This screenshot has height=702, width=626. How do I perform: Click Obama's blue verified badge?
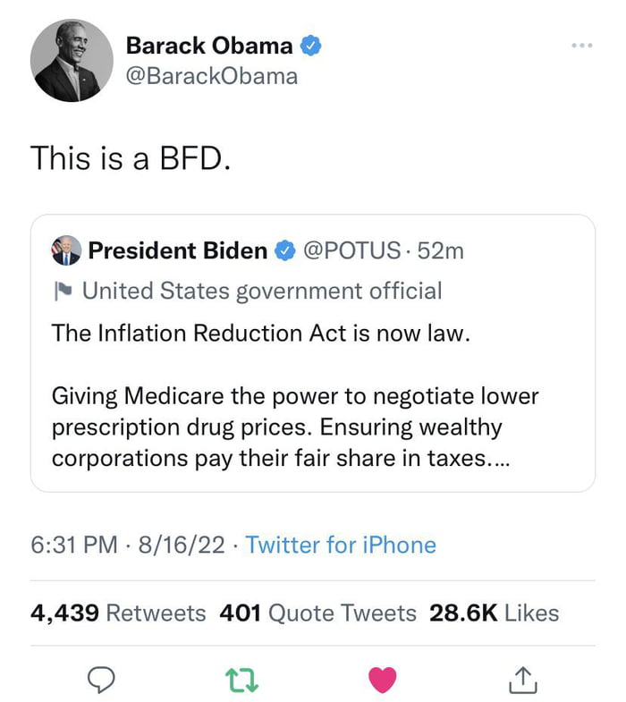coord(310,46)
